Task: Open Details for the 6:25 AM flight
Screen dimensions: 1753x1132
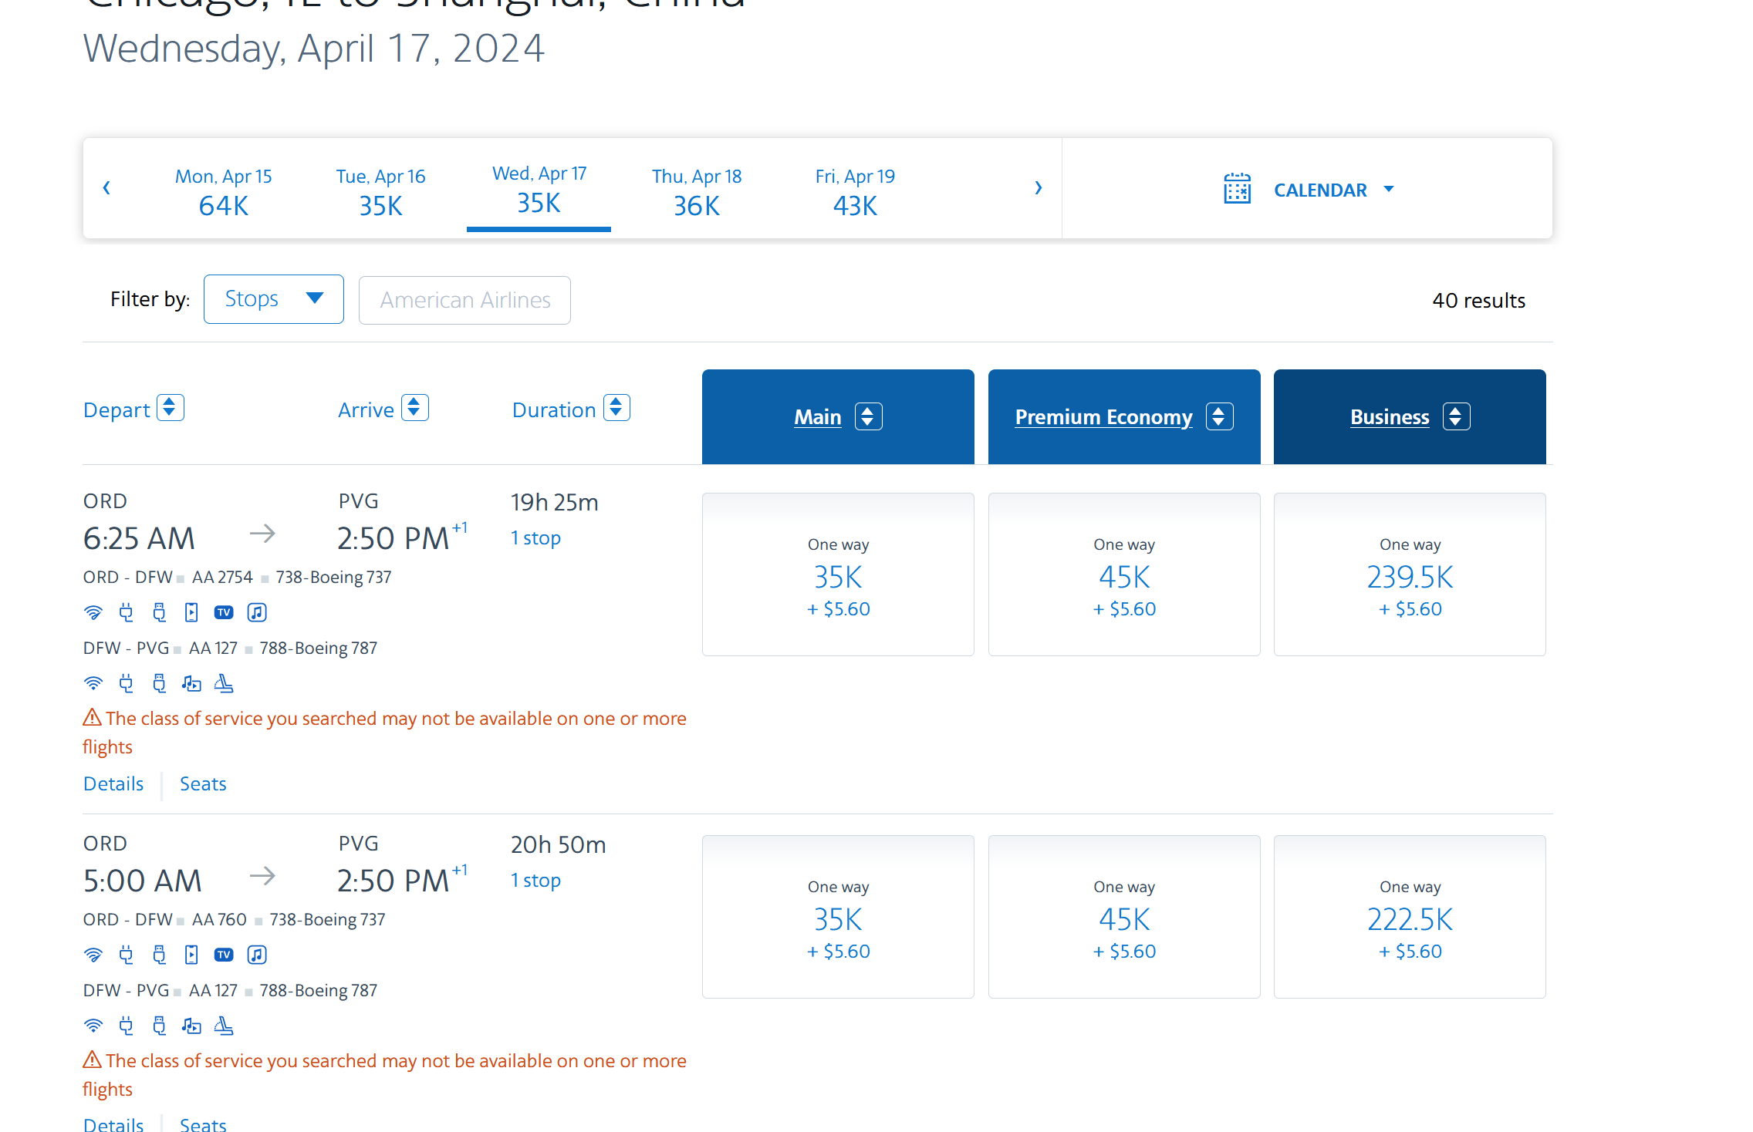Action: [113, 783]
